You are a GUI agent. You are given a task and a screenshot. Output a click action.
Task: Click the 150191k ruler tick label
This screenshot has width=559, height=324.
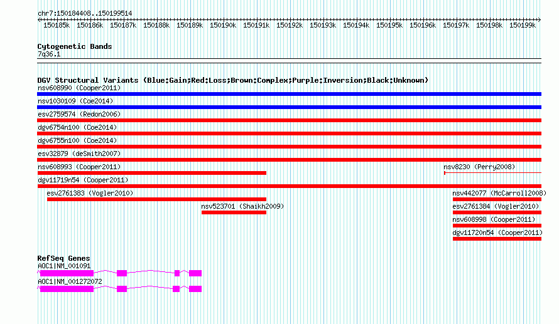tap(256, 25)
